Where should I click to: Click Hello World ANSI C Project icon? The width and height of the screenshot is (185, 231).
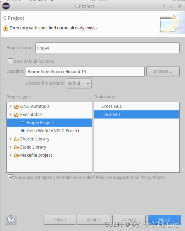pyautogui.click(x=23, y=131)
